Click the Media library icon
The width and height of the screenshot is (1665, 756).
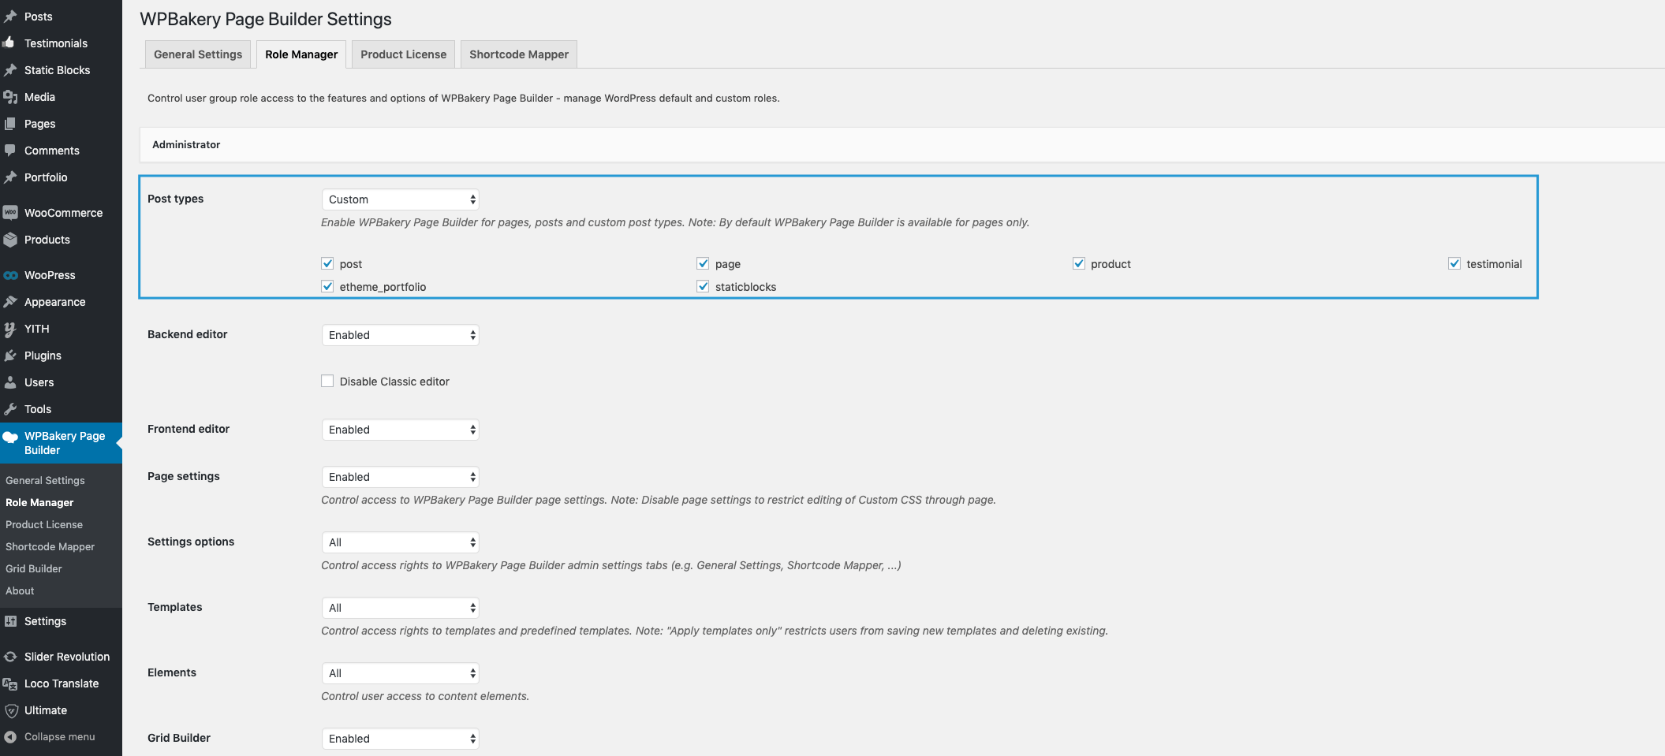(10, 97)
